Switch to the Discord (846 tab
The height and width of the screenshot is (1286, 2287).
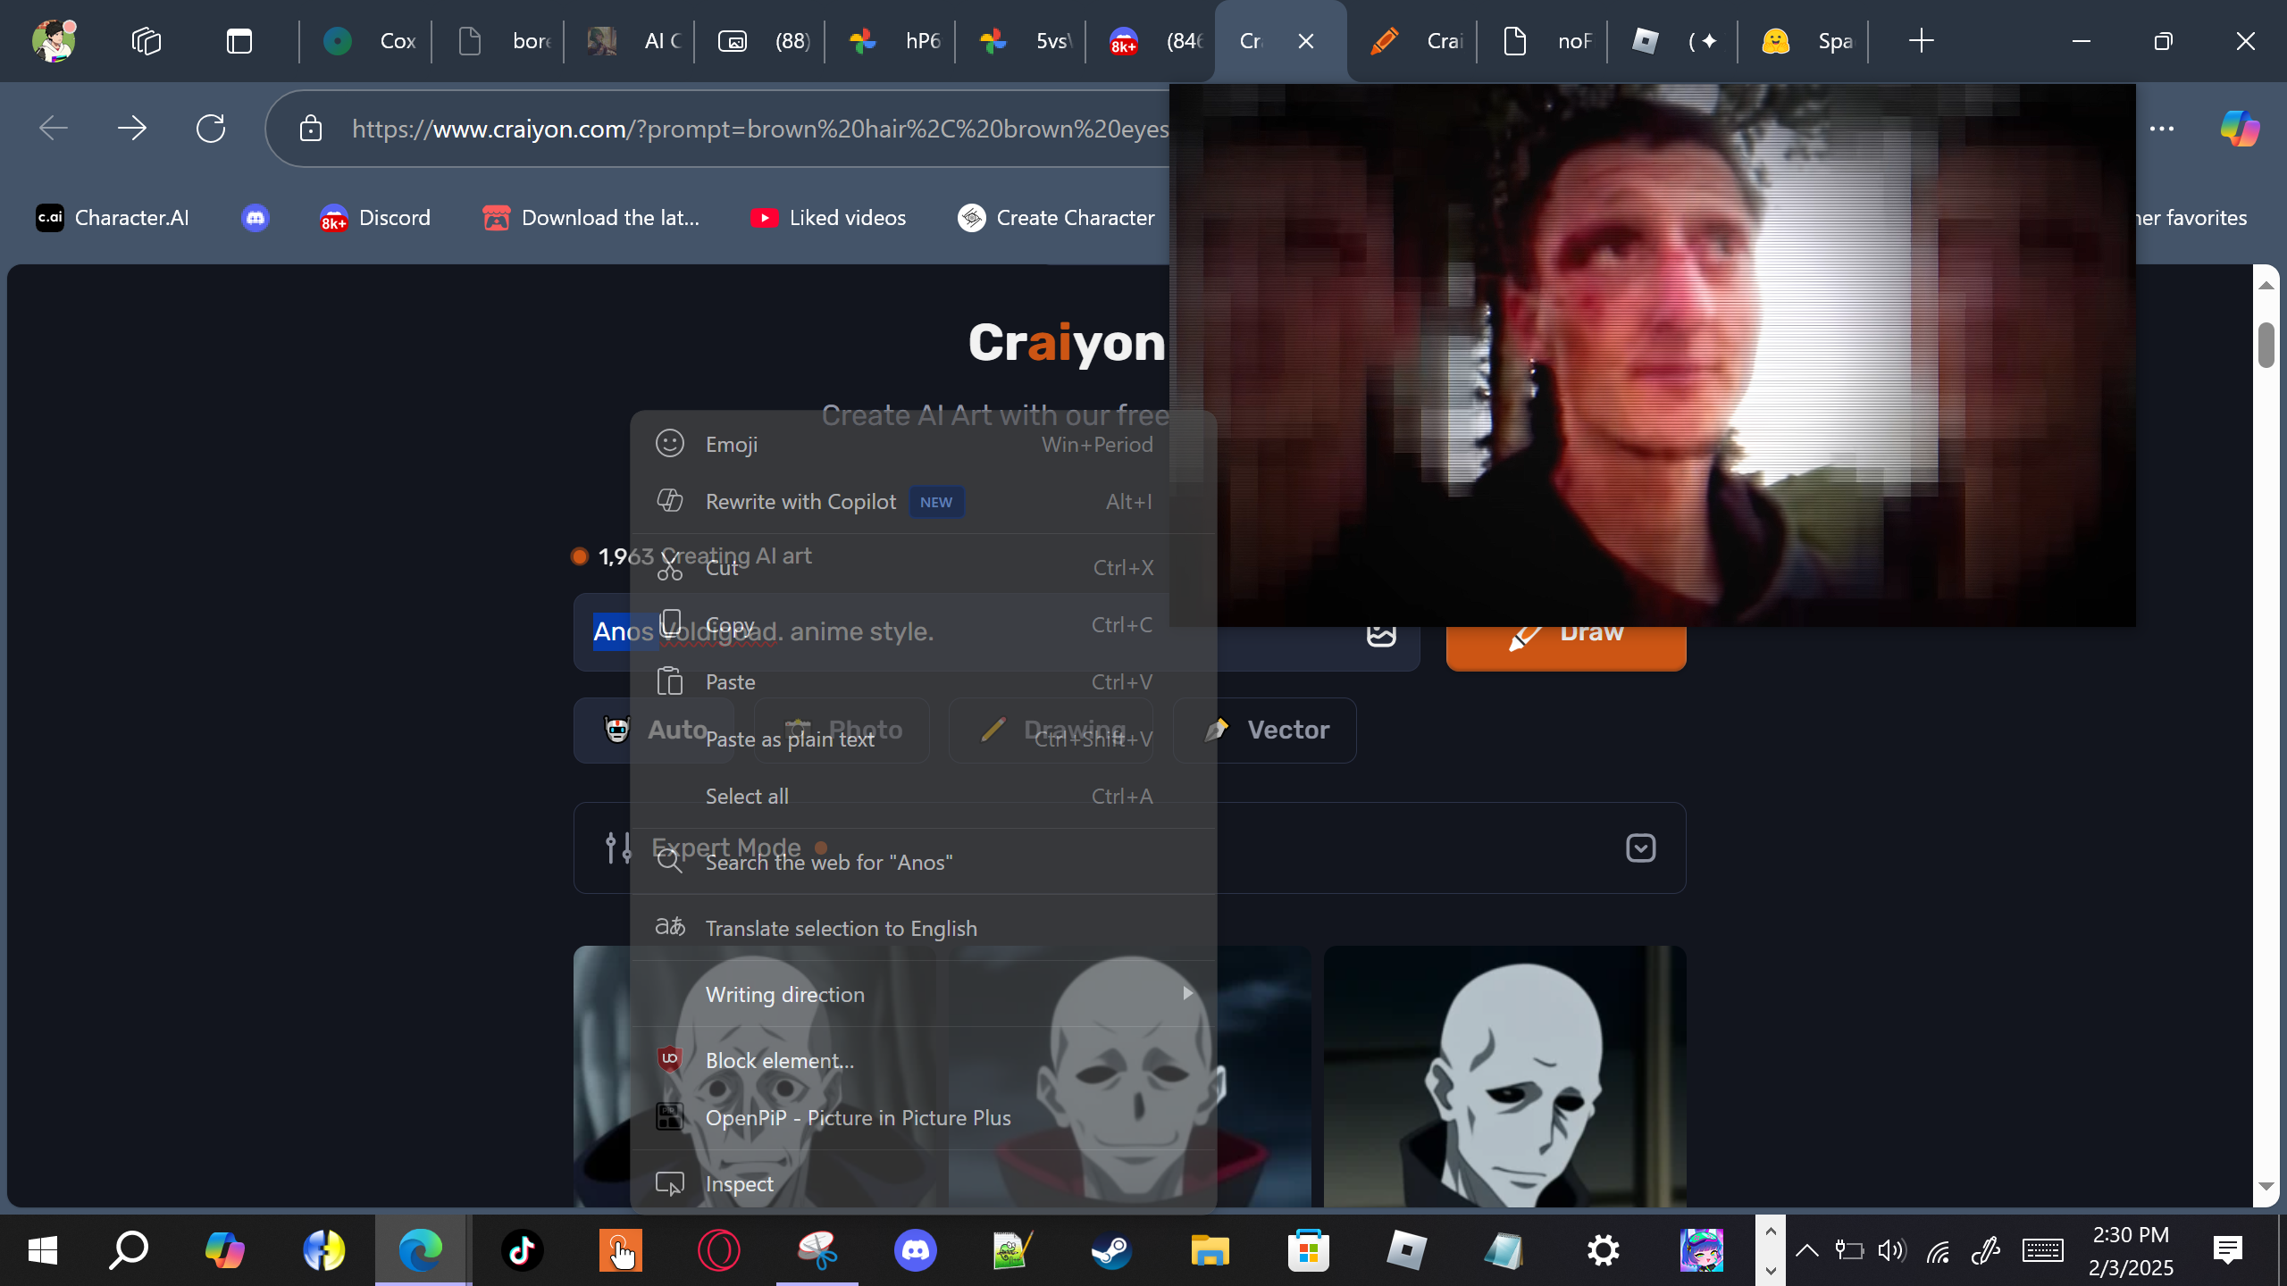click(1154, 41)
